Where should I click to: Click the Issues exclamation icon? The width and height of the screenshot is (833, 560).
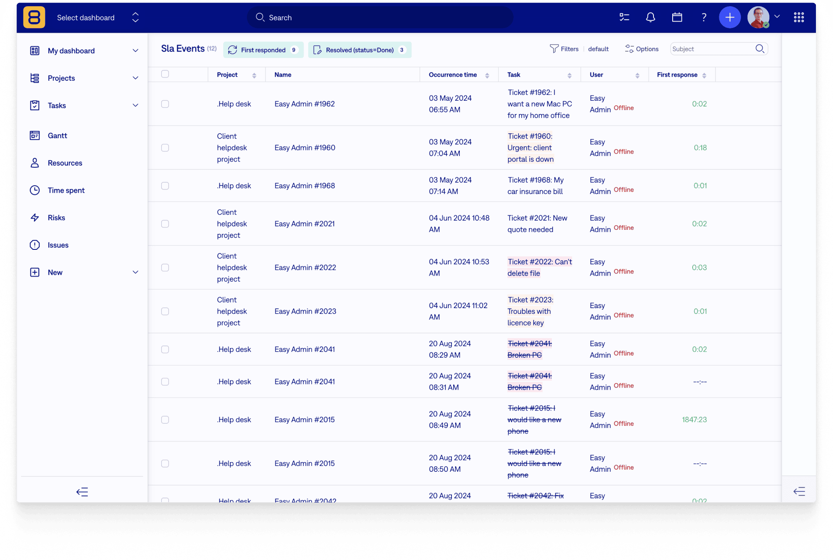click(35, 245)
